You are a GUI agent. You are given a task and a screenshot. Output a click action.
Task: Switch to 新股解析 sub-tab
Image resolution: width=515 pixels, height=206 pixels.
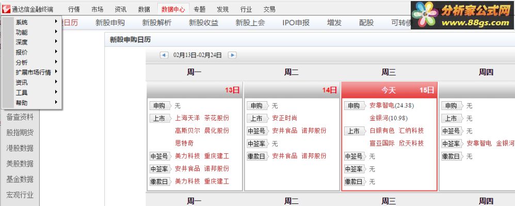tap(157, 23)
